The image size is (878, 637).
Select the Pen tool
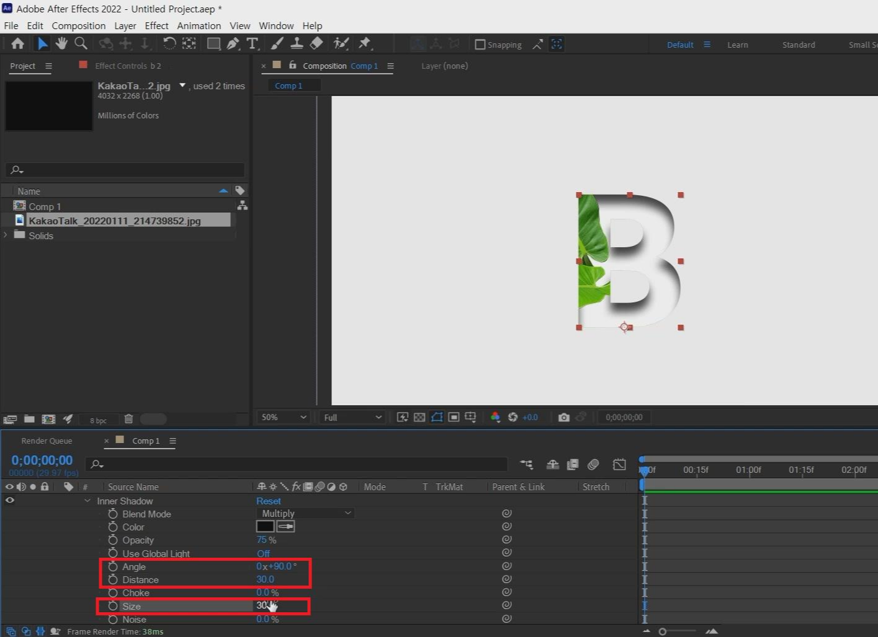(x=233, y=43)
